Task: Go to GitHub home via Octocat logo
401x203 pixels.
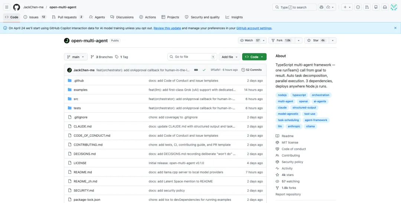Action: click(17, 7)
